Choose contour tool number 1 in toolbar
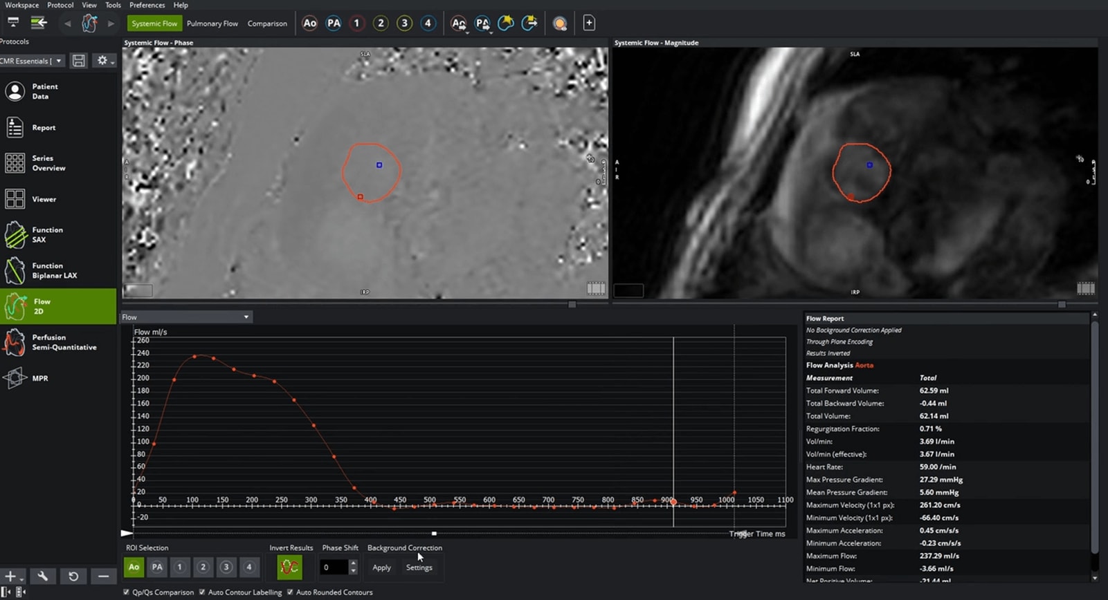The width and height of the screenshot is (1108, 600). tap(357, 24)
